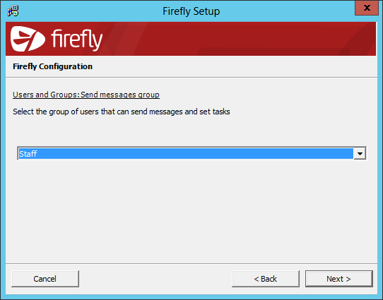This screenshot has width=383, height=300.
Task: Click the blank area below the combo box
Action: pyautogui.click(x=191, y=211)
